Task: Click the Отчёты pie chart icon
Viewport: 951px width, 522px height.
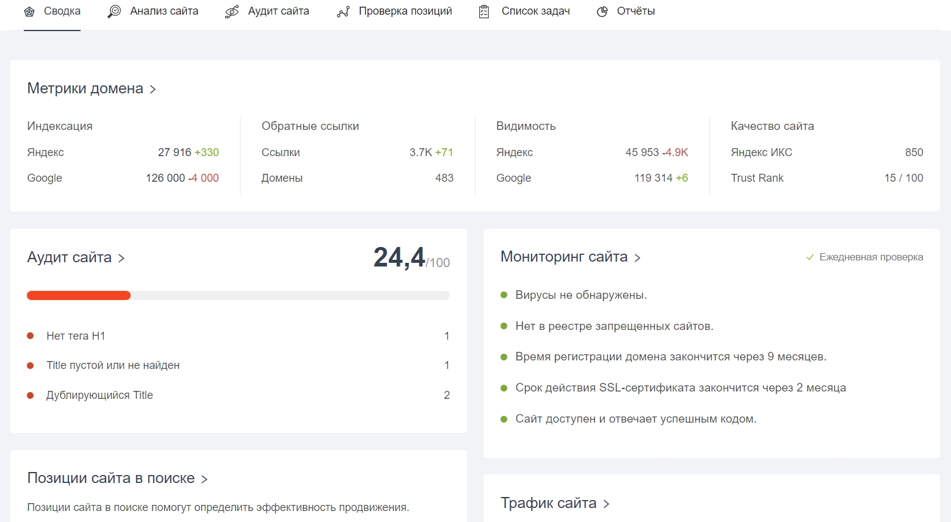Action: [x=602, y=12]
